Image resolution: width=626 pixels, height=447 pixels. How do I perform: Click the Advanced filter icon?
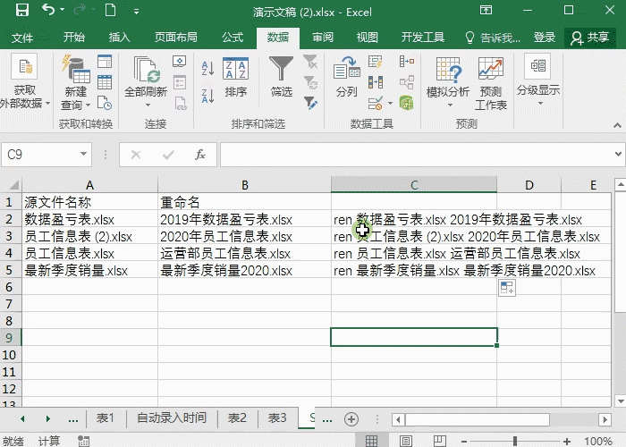[310, 103]
